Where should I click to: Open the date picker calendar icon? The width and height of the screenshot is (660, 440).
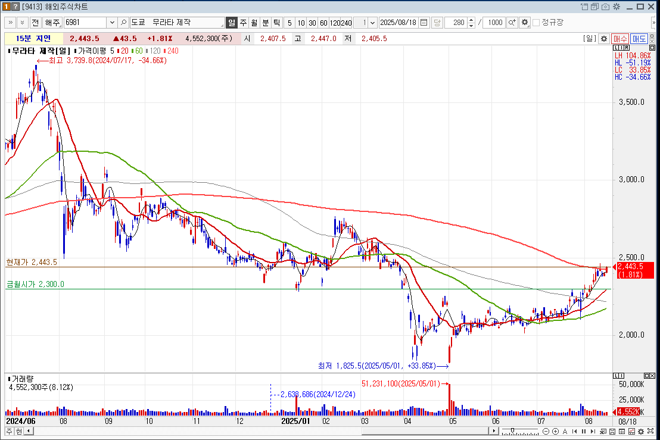[424, 23]
